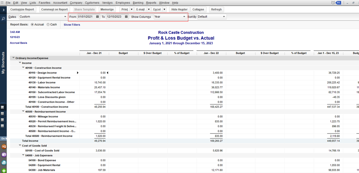Open the E-mail button dropdown arrow
Viewport: 359px width, 173px height.
pyautogui.click(x=148, y=10)
